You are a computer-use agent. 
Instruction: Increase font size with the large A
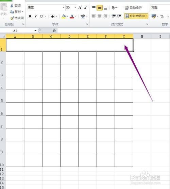[80, 7]
